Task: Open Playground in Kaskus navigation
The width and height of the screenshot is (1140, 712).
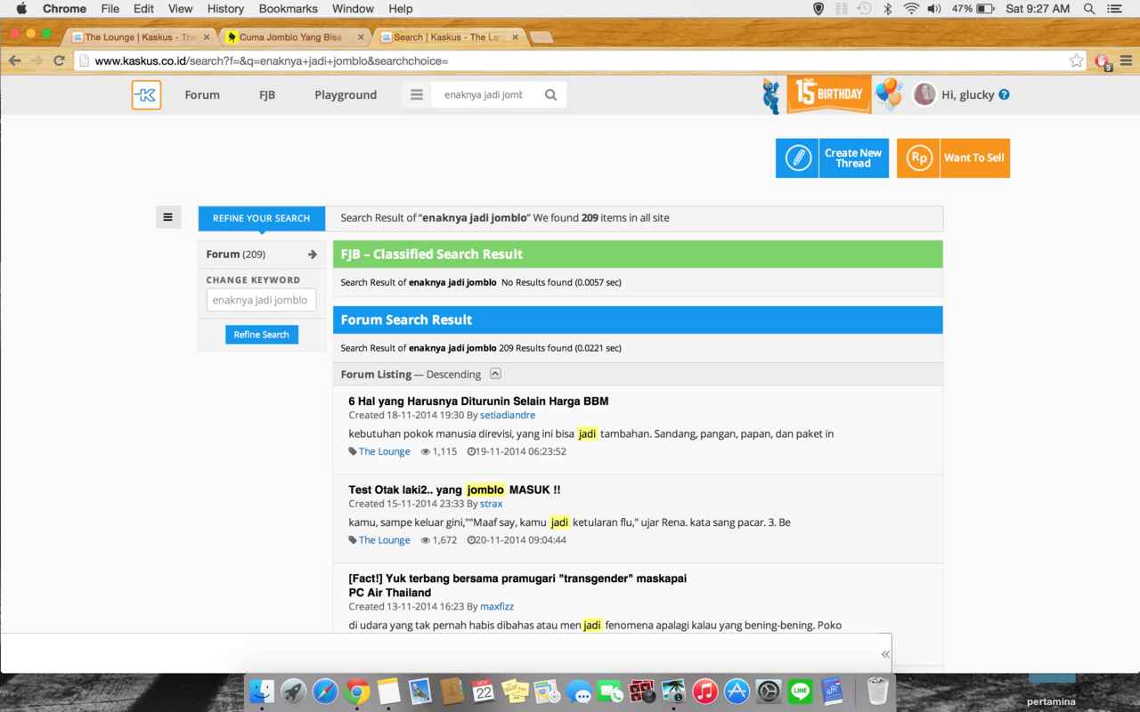Action: click(346, 95)
